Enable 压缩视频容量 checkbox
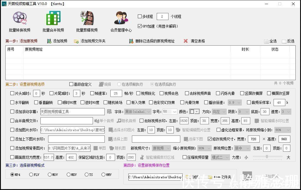Image resolution: width=301 pixels, height=190 pixels. pyautogui.click(x=184, y=157)
